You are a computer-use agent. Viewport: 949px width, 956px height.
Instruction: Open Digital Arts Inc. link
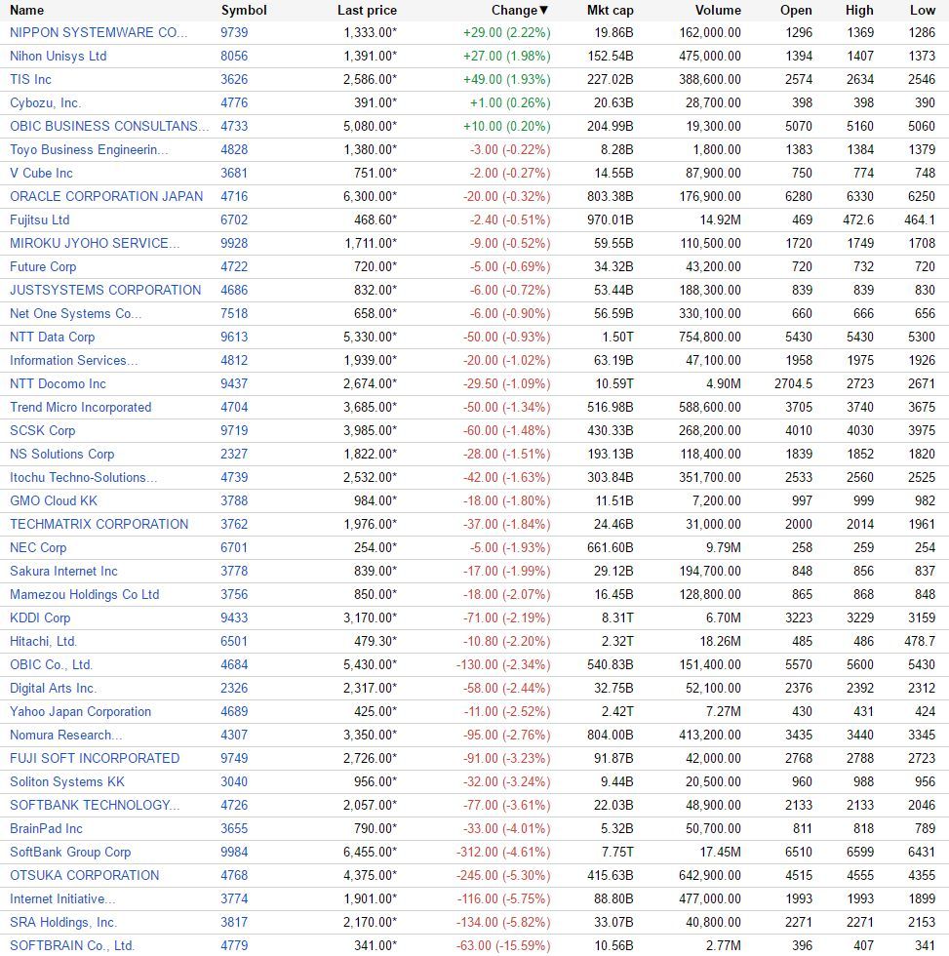click(53, 689)
